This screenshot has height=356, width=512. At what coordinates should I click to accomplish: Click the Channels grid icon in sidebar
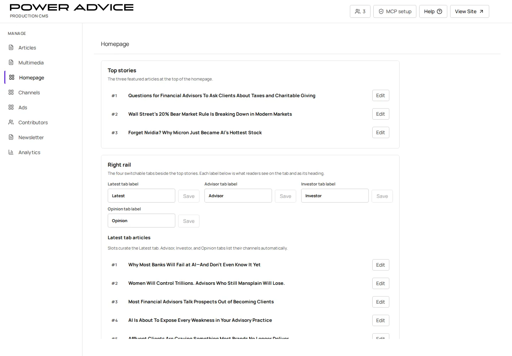(x=11, y=92)
